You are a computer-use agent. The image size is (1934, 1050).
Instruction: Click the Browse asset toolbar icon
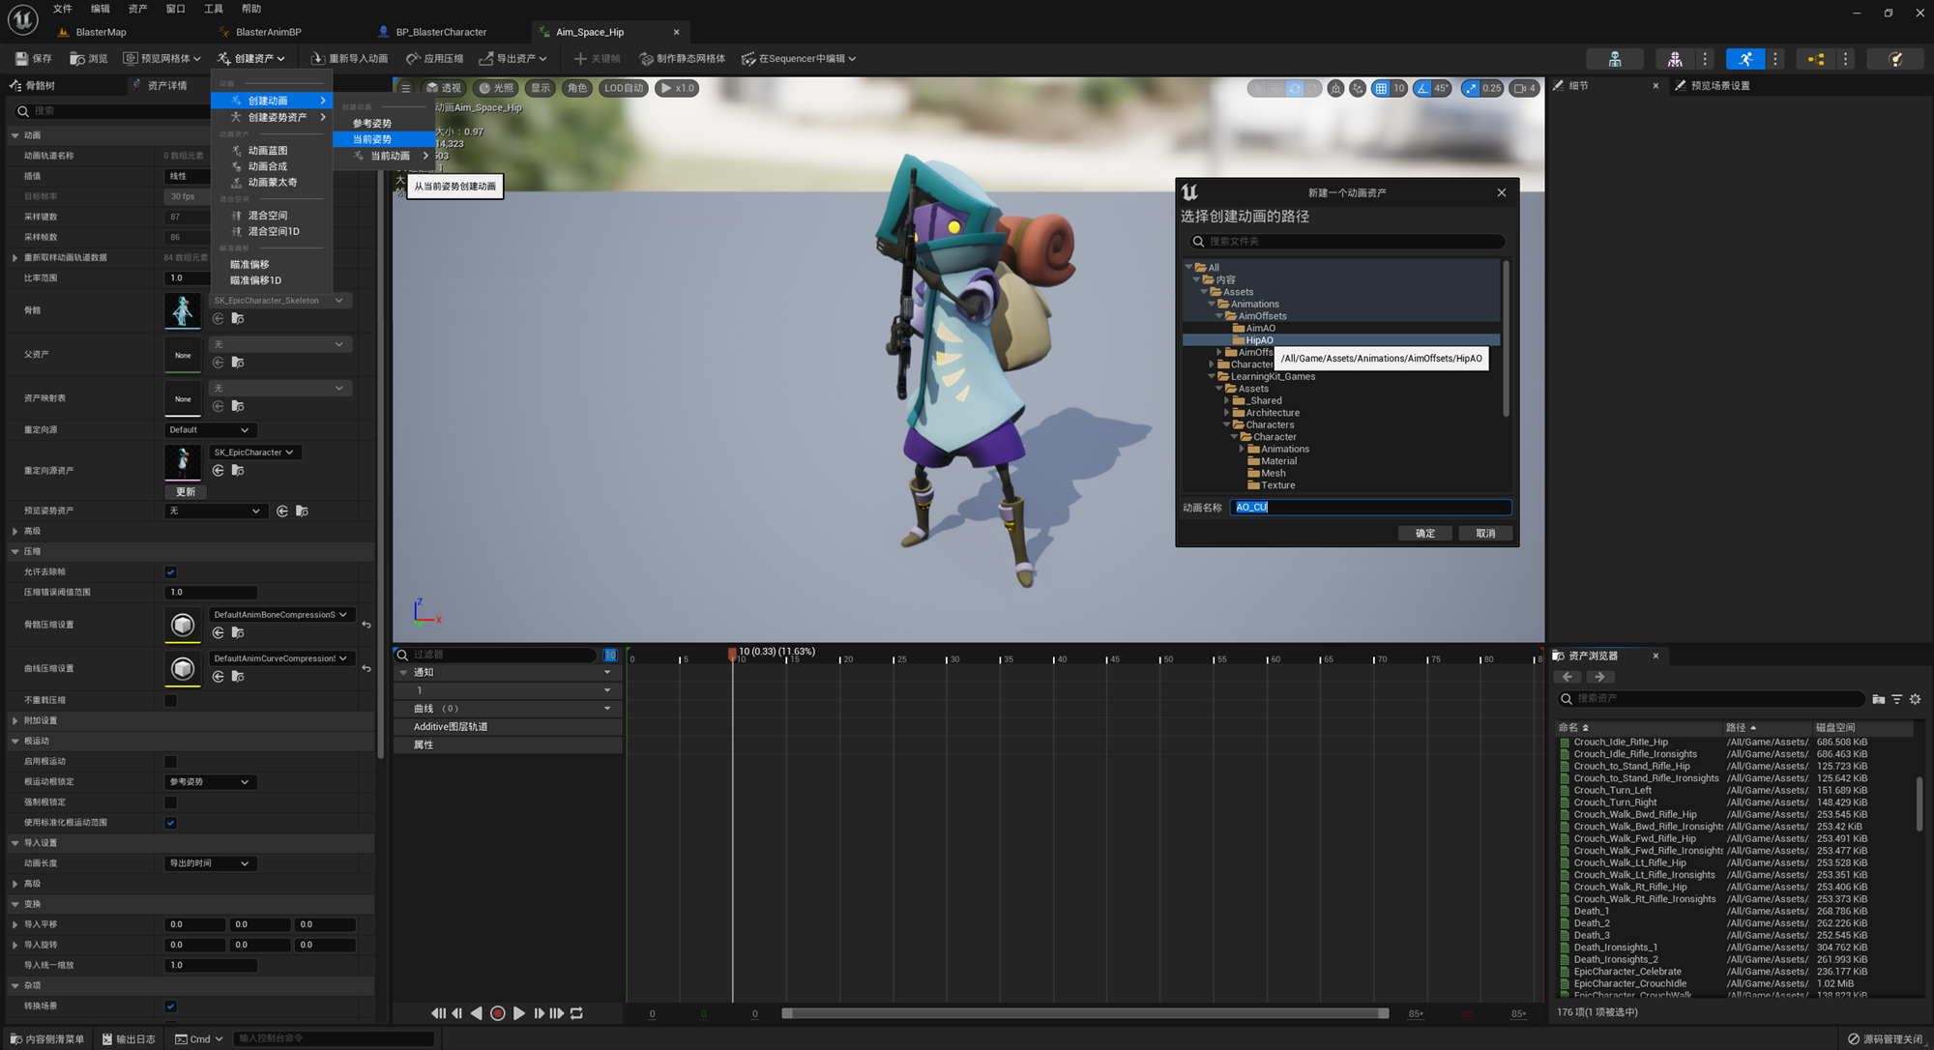point(77,59)
